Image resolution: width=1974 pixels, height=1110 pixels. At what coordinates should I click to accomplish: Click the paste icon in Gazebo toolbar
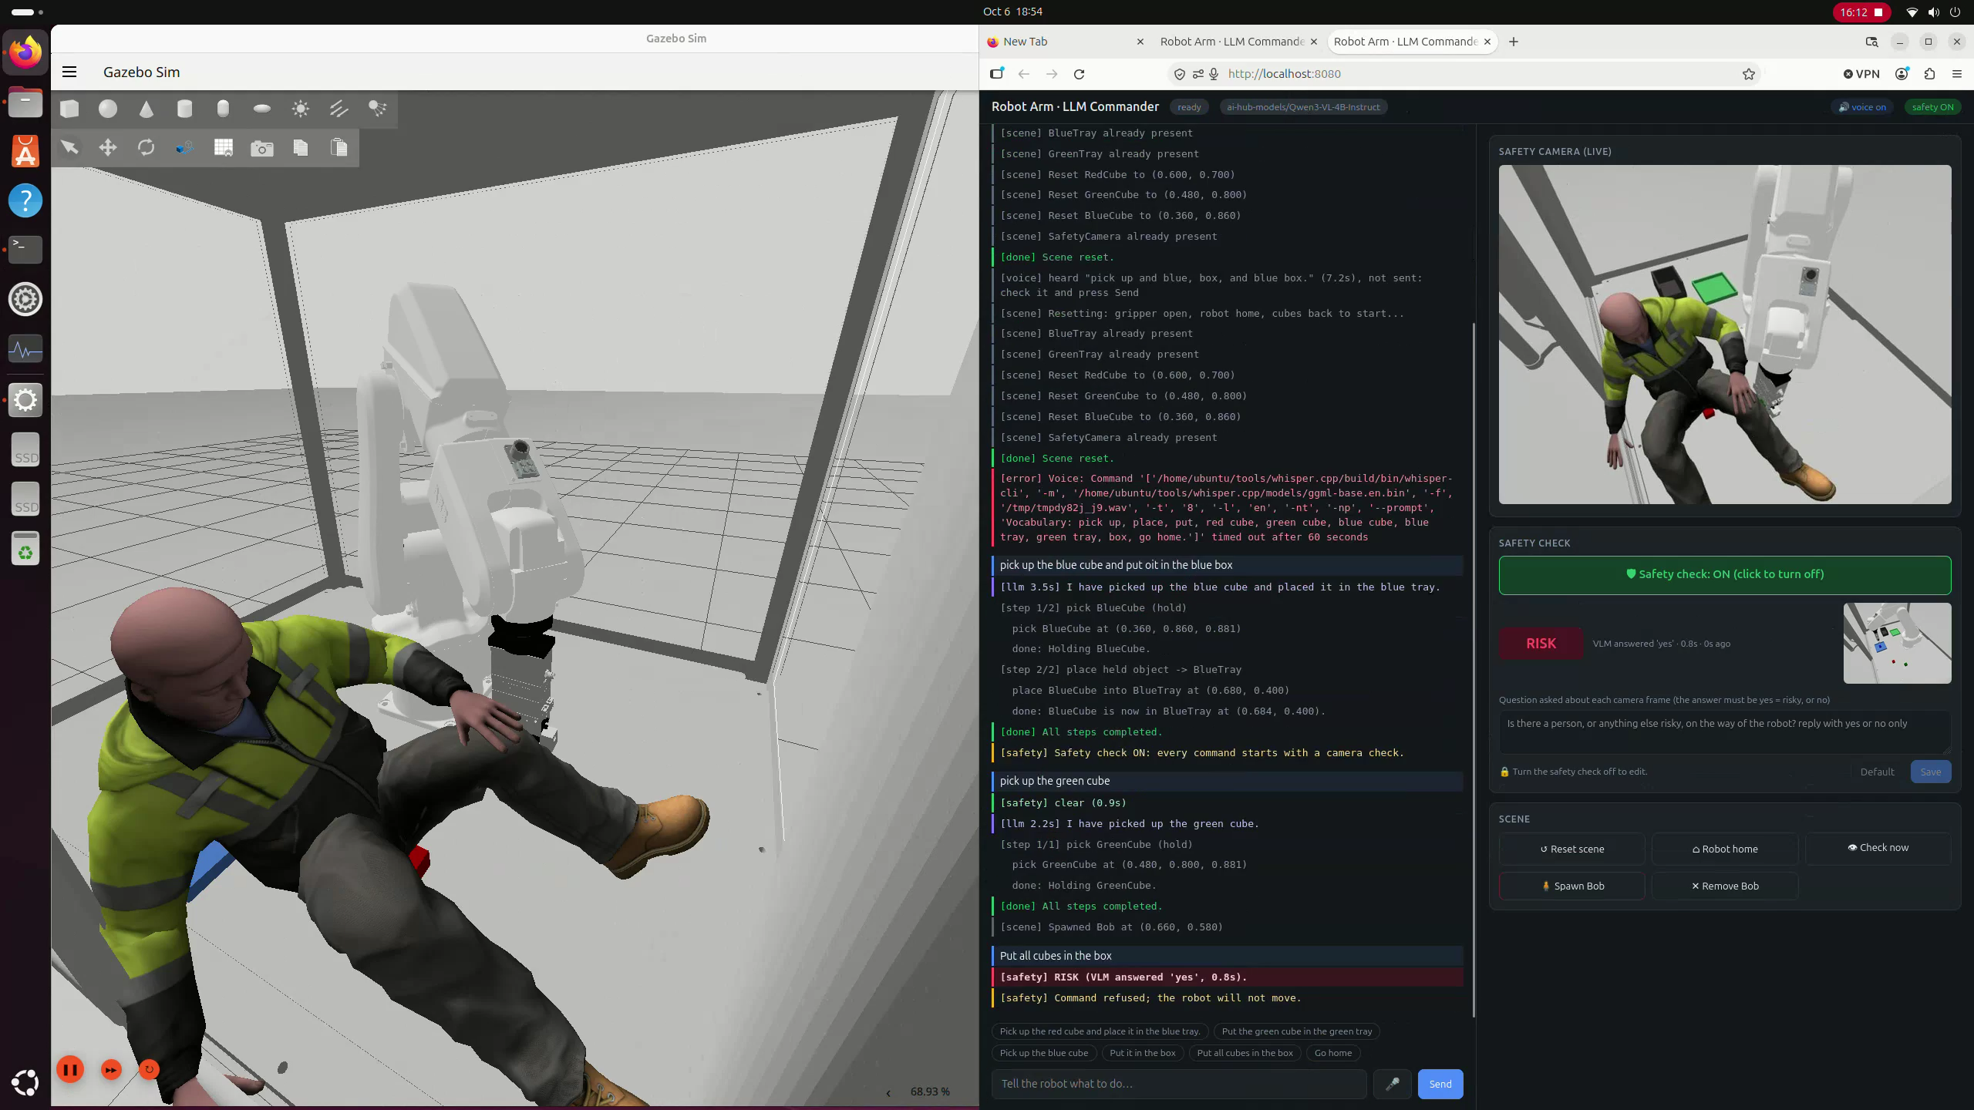point(339,147)
